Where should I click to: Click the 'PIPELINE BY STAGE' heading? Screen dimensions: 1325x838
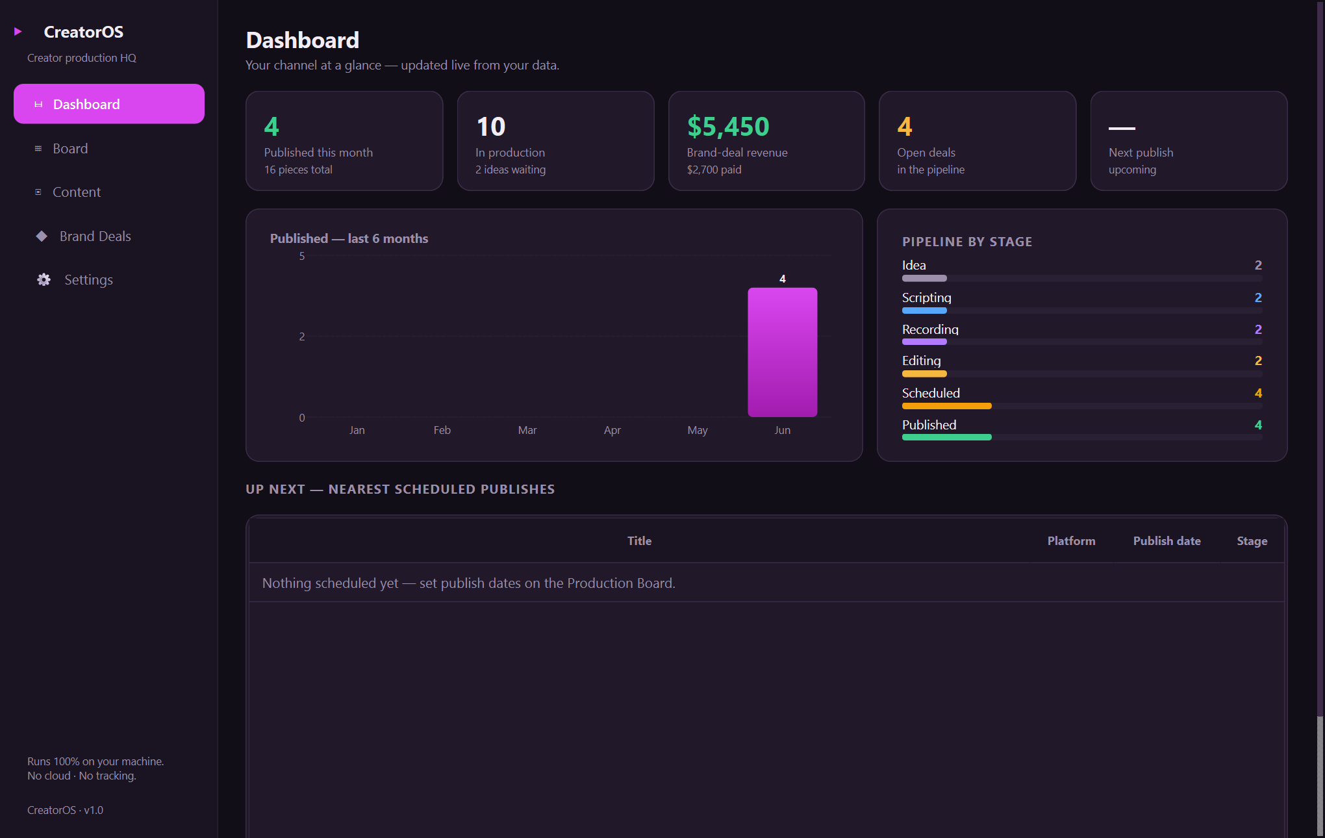967,242
